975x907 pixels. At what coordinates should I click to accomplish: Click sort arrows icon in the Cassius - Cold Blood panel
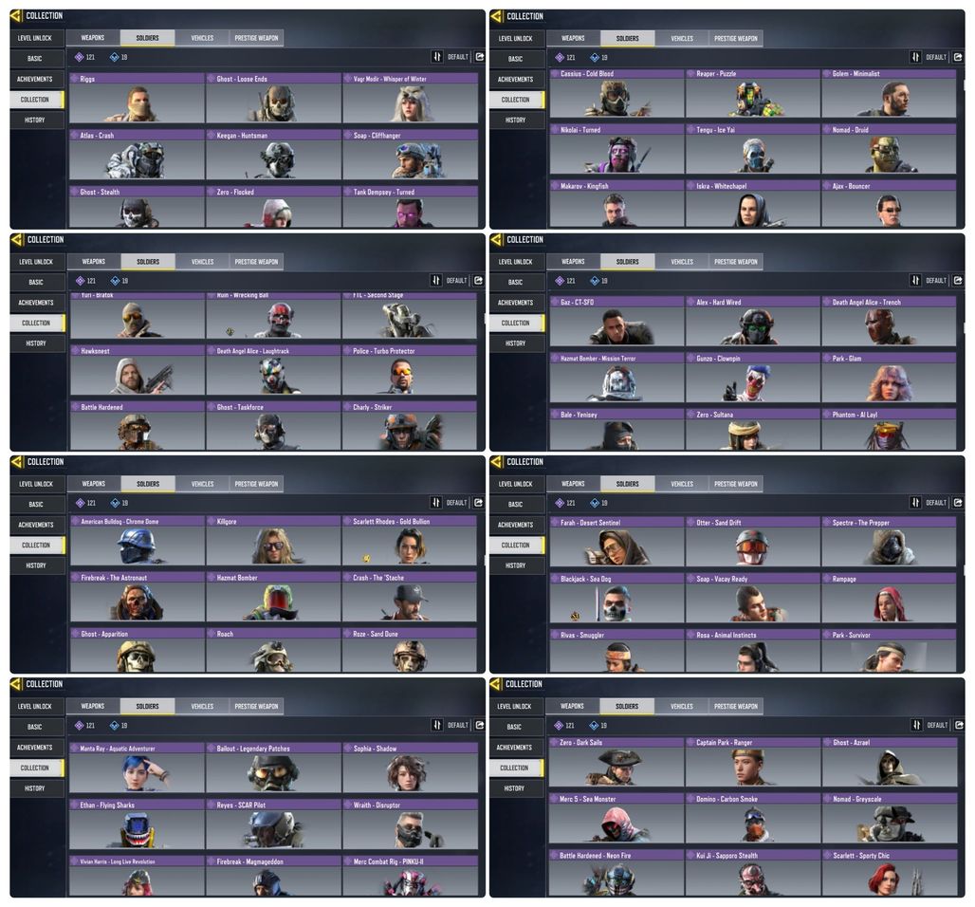click(915, 57)
